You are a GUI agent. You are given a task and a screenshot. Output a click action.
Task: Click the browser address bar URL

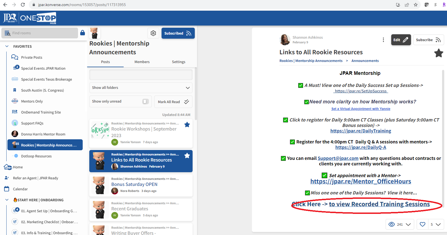tap(82, 5)
